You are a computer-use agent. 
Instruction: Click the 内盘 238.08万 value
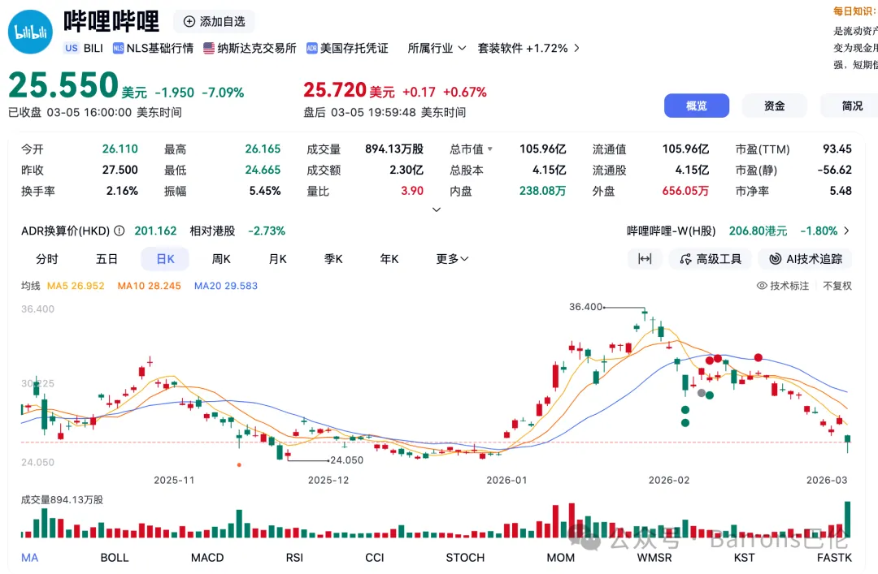click(542, 191)
